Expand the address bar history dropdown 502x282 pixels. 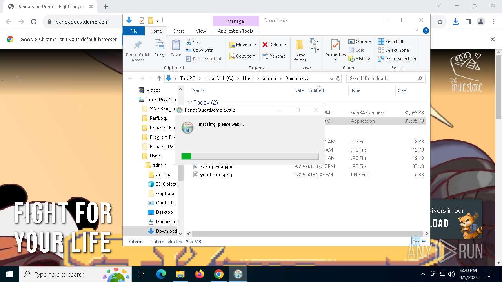pyautogui.click(x=332, y=78)
